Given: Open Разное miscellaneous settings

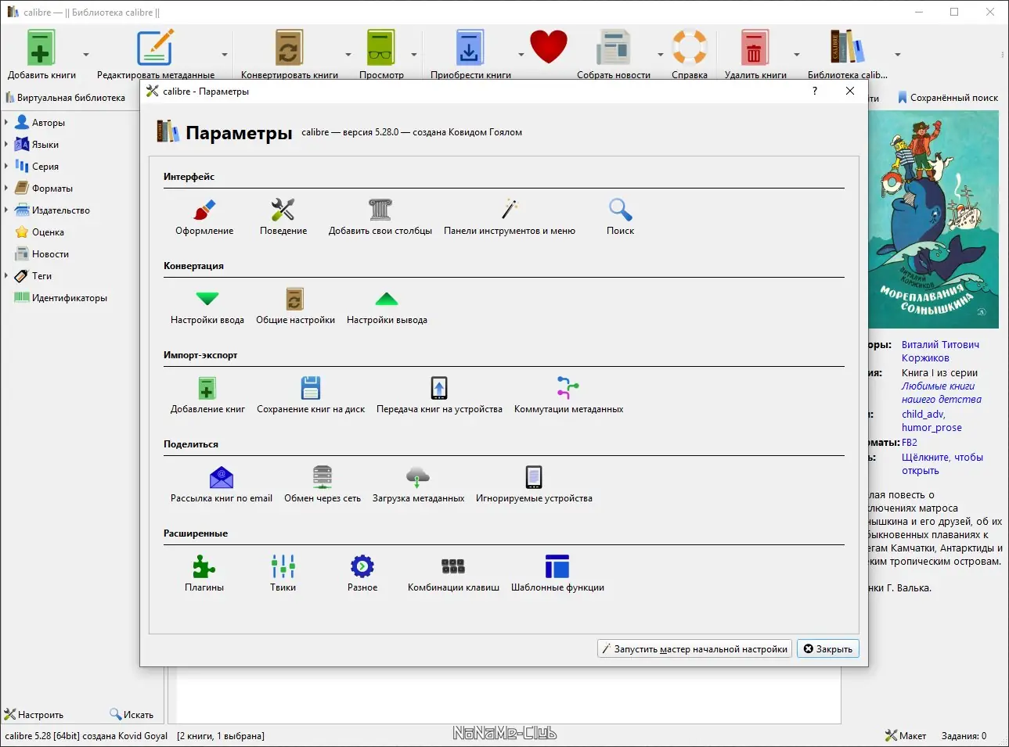Looking at the screenshot, I should [362, 573].
